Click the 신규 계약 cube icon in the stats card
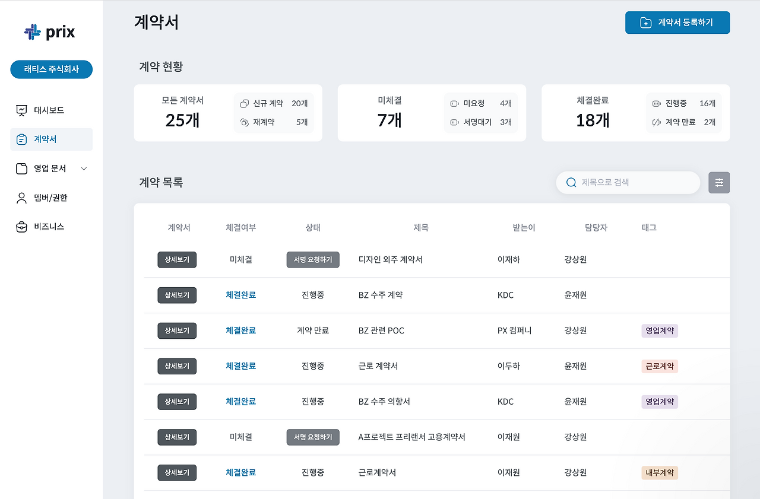This screenshot has width=760, height=499. tap(243, 103)
